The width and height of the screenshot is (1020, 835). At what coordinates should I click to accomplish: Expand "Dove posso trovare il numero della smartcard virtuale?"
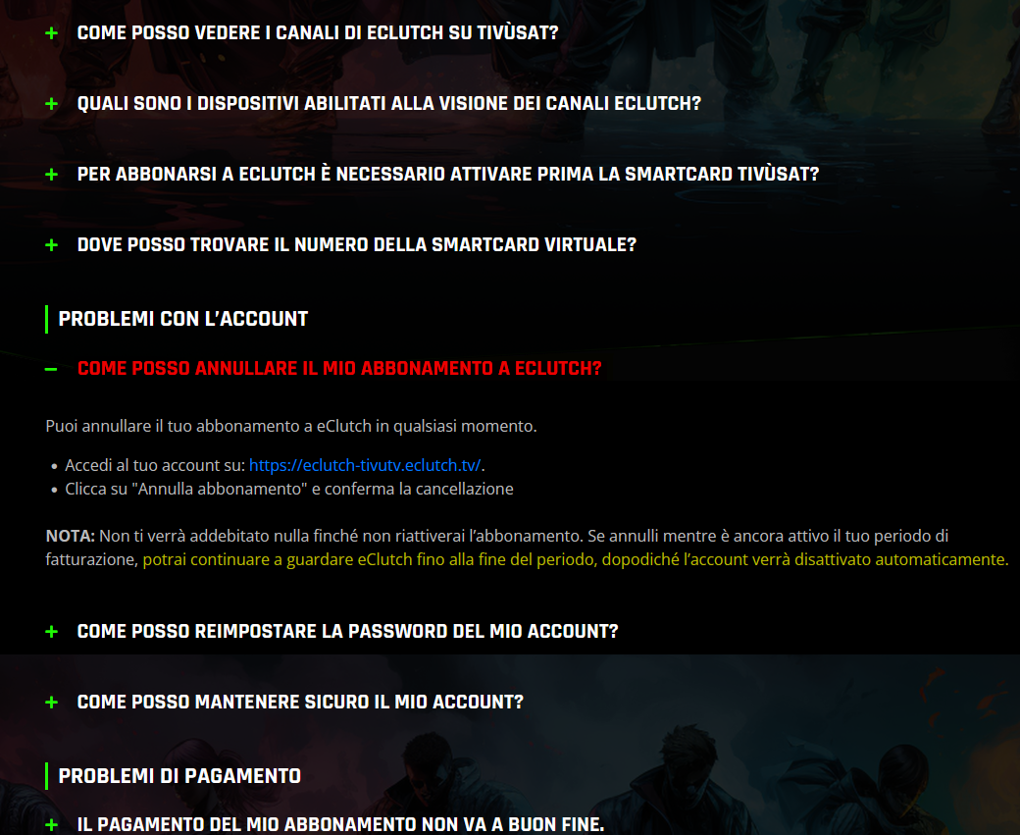pos(356,245)
